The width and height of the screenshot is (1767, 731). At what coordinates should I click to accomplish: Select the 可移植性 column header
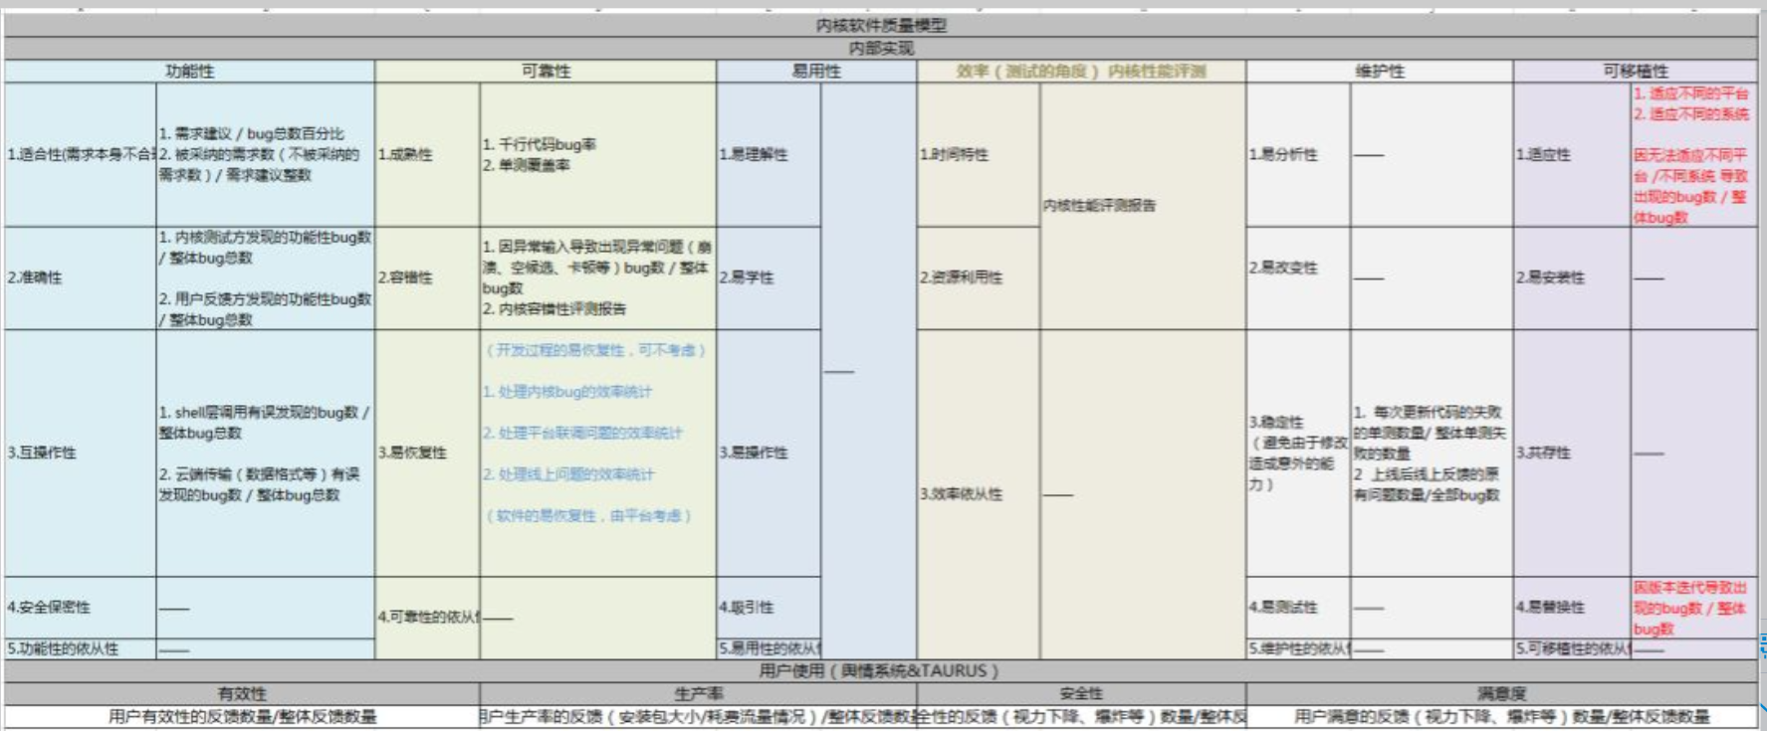point(1636,71)
